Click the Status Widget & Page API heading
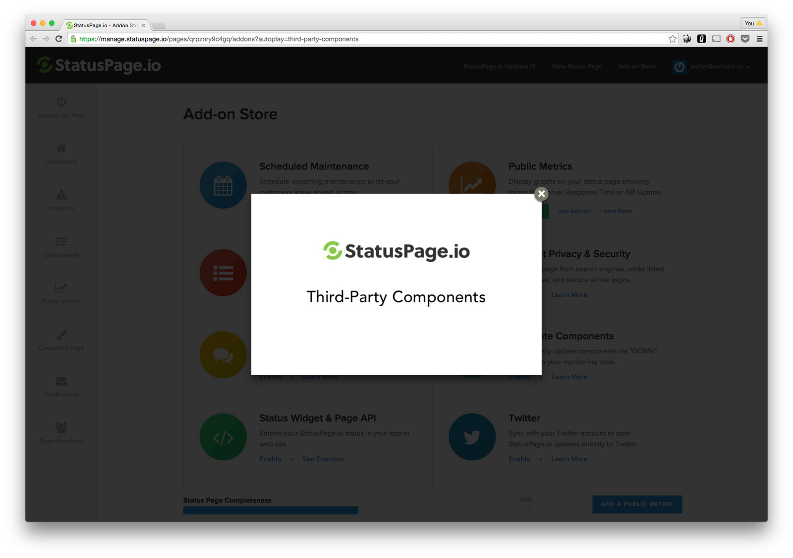The width and height of the screenshot is (793, 558). click(x=318, y=418)
